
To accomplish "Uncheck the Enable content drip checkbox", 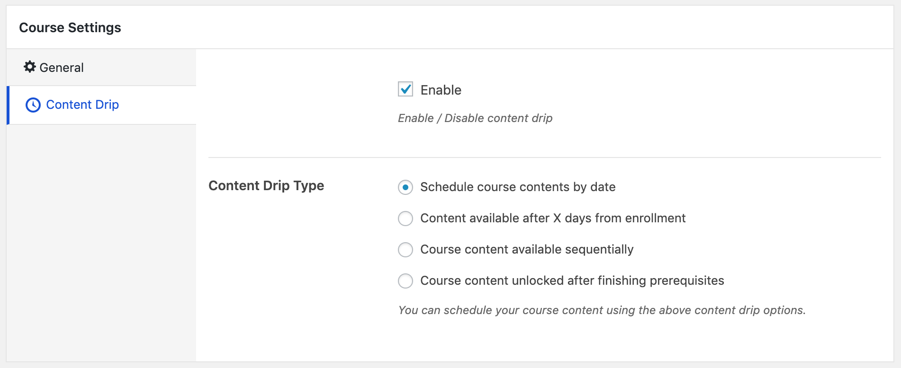I will [x=405, y=89].
